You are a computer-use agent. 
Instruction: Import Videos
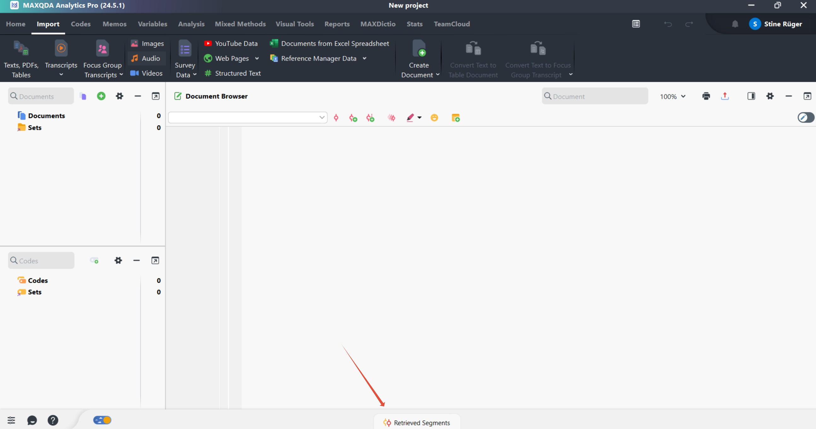pyautogui.click(x=147, y=73)
